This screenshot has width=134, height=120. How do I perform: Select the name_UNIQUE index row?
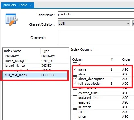tap(36, 61)
